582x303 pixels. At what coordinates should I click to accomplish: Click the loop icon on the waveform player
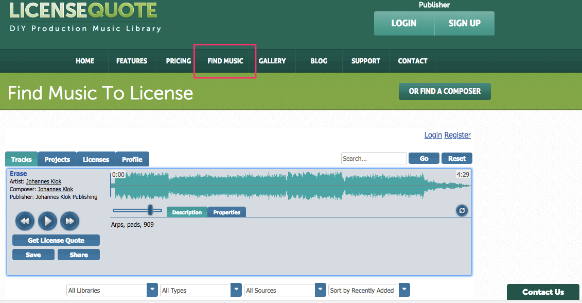point(462,211)
